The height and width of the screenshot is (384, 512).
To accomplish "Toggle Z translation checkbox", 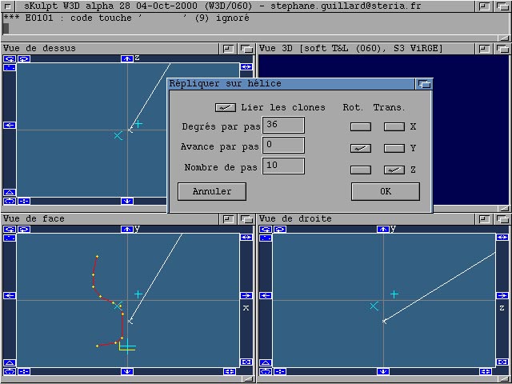I will coord(394,170).
